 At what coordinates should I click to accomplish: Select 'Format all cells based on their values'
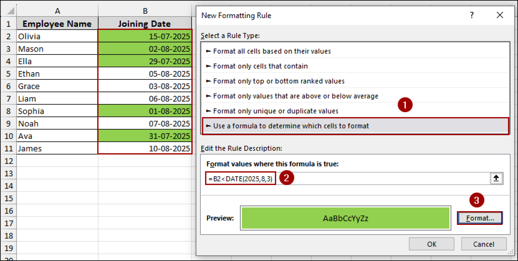pyautogui.click(x=272, y=51)
